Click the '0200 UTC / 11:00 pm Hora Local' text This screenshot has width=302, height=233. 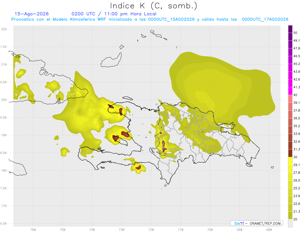pos(114,14)
